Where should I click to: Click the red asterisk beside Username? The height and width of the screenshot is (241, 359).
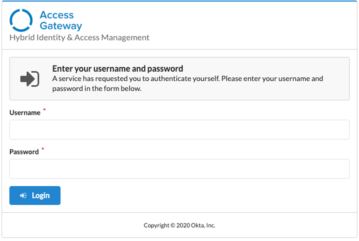44,110
